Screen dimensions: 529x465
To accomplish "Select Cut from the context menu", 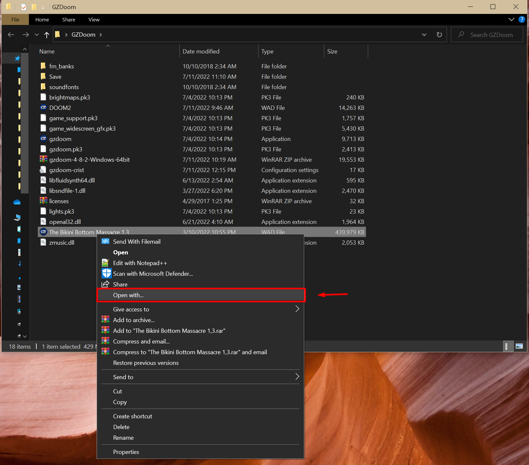I will click(x=201, y=391).
